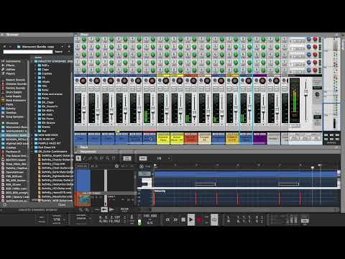Screen dimensions: 345x259
Task: Expand the OG PLISK KIT folder
Action: click(32, 139)
